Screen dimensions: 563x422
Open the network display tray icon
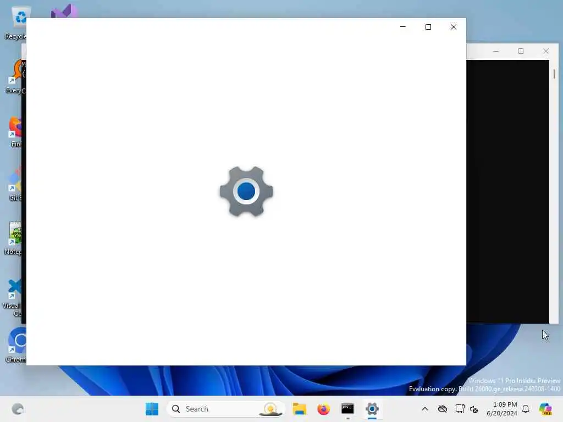(460, 409)
